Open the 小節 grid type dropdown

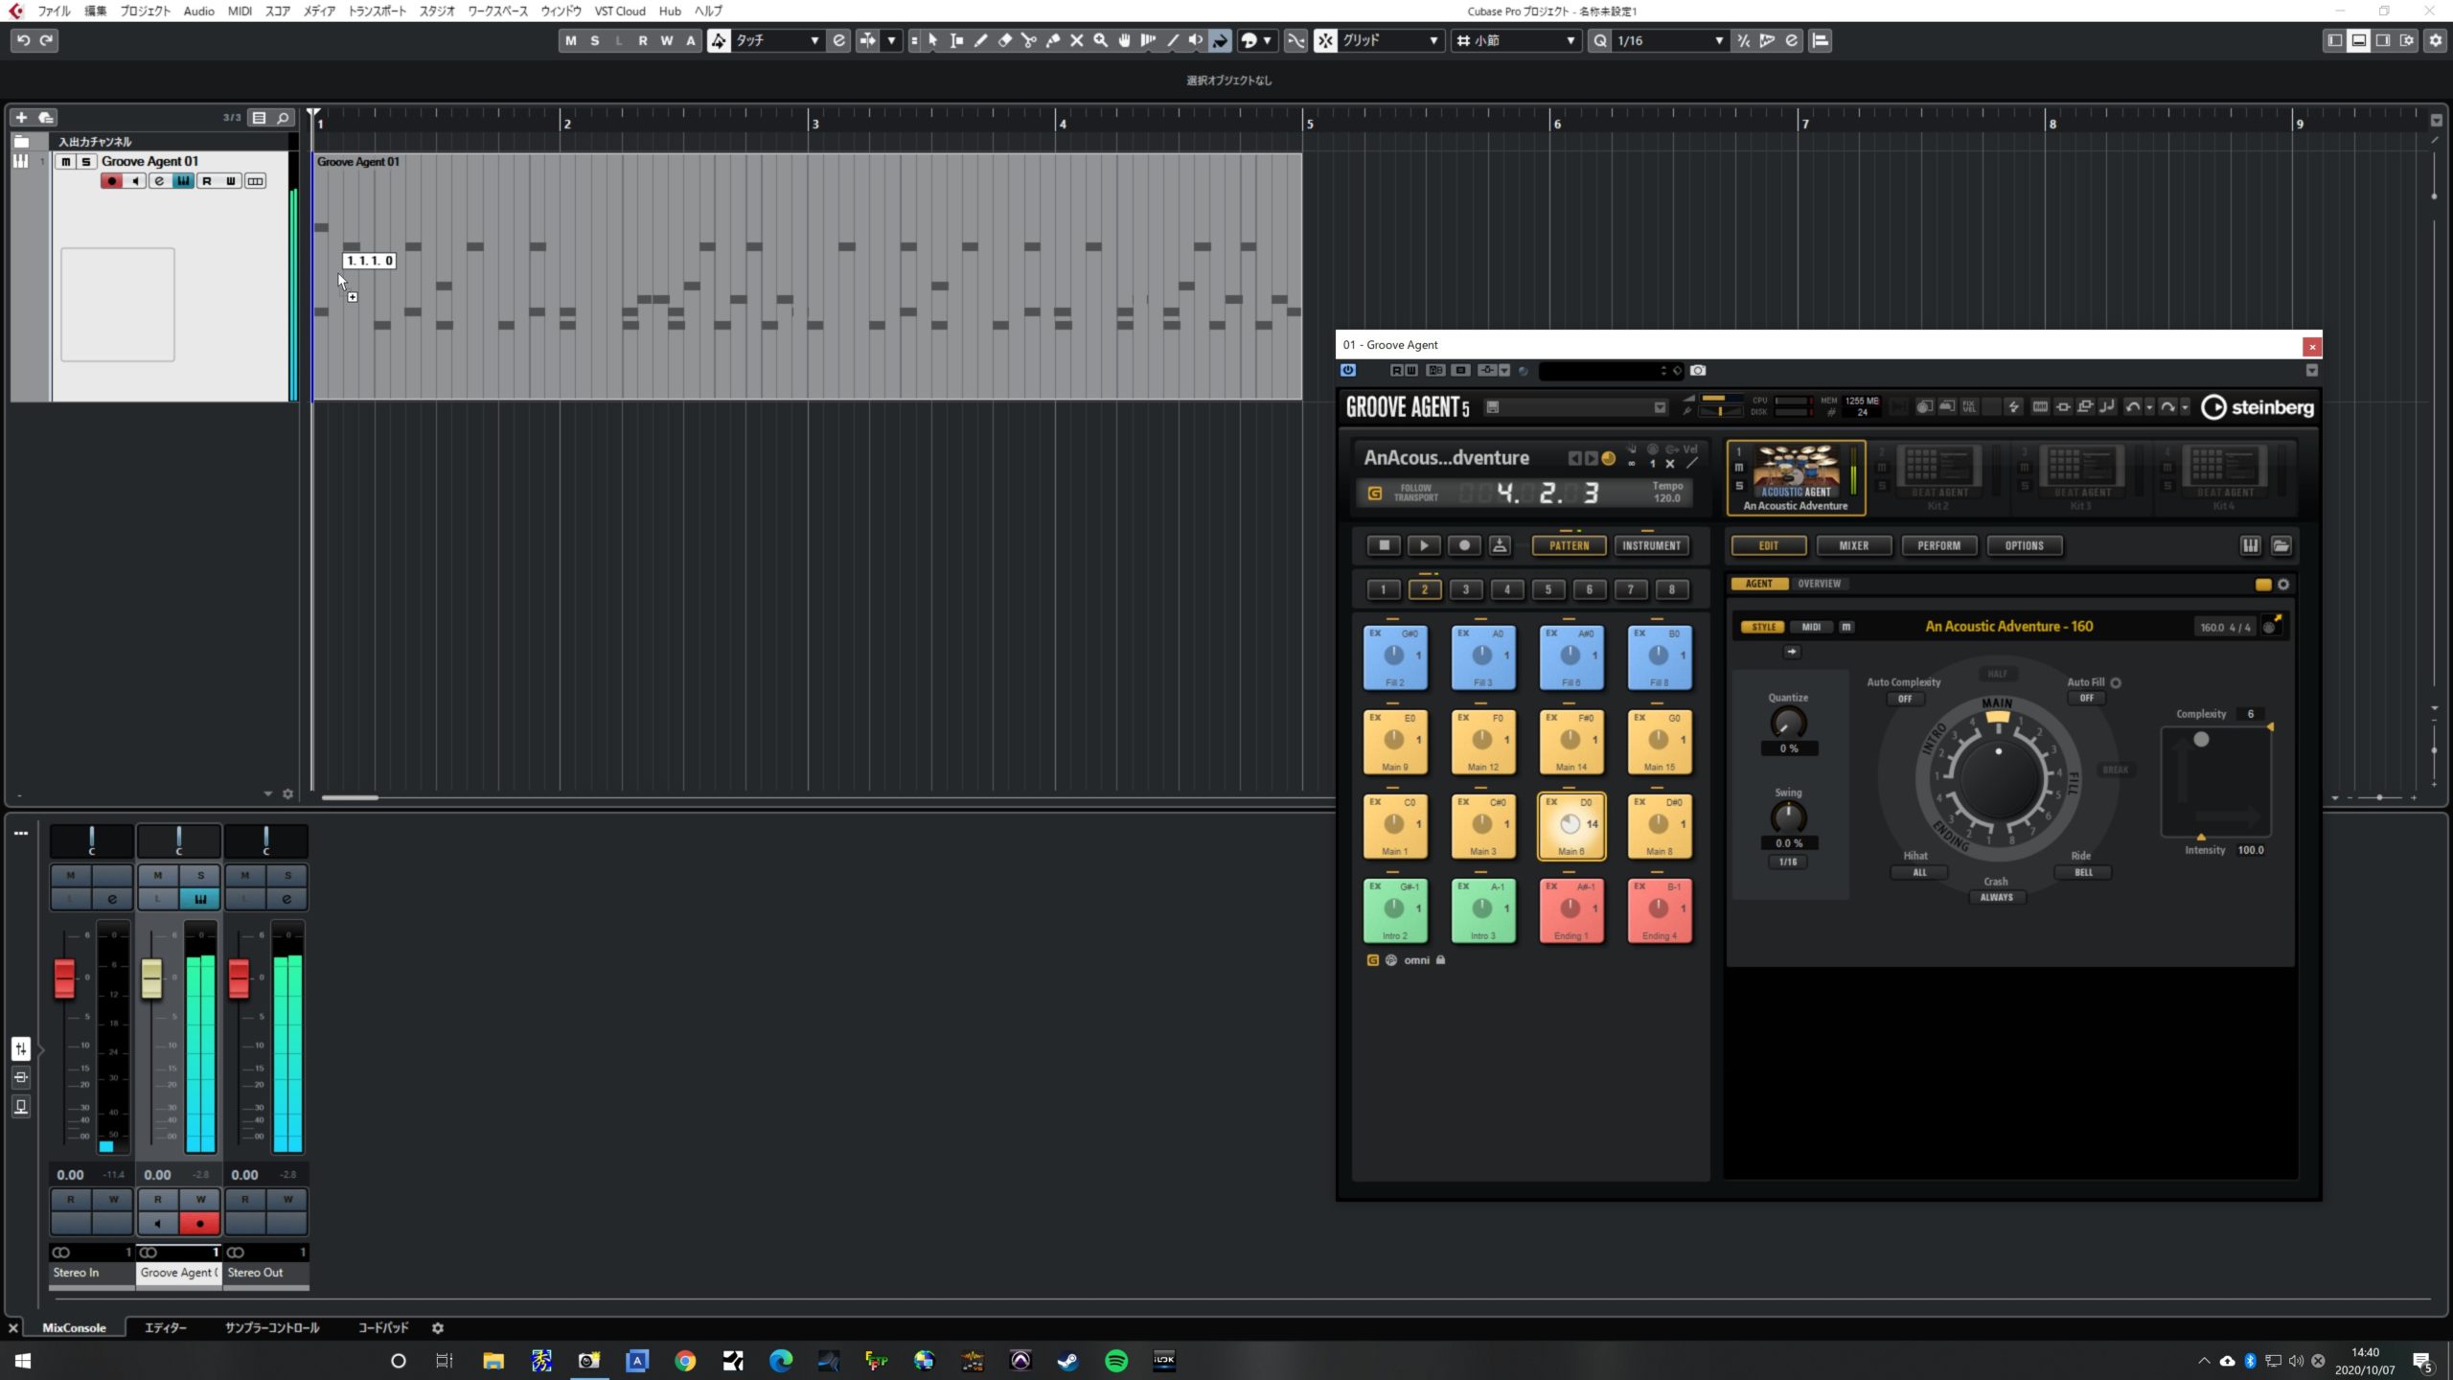[x=1516, y=40]
